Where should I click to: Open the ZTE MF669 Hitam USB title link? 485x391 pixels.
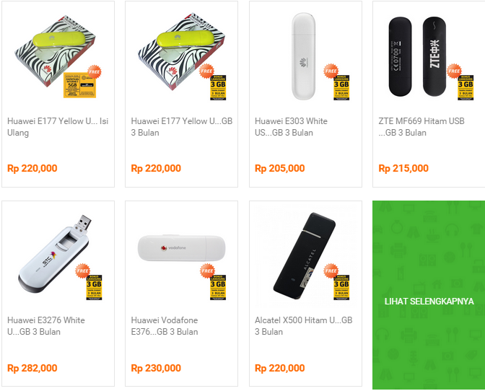[x=421, y=127]
